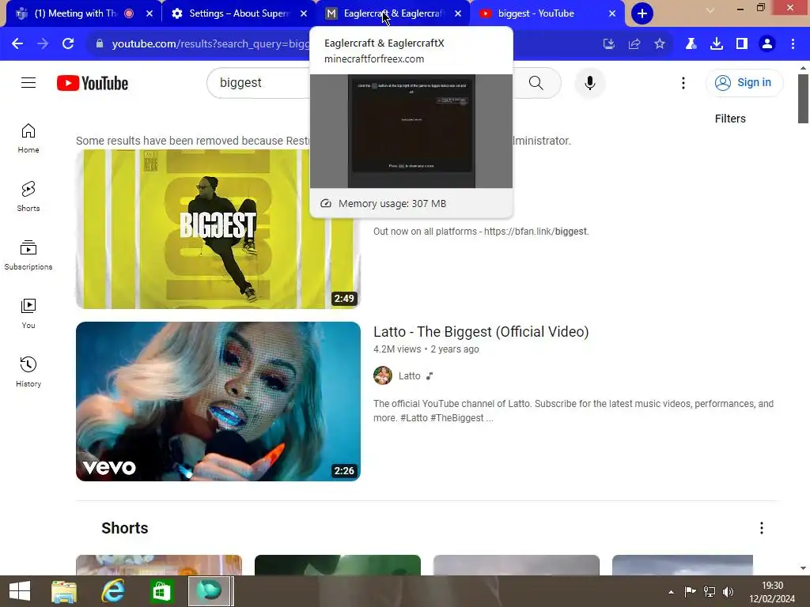Reload the current page

68,43
